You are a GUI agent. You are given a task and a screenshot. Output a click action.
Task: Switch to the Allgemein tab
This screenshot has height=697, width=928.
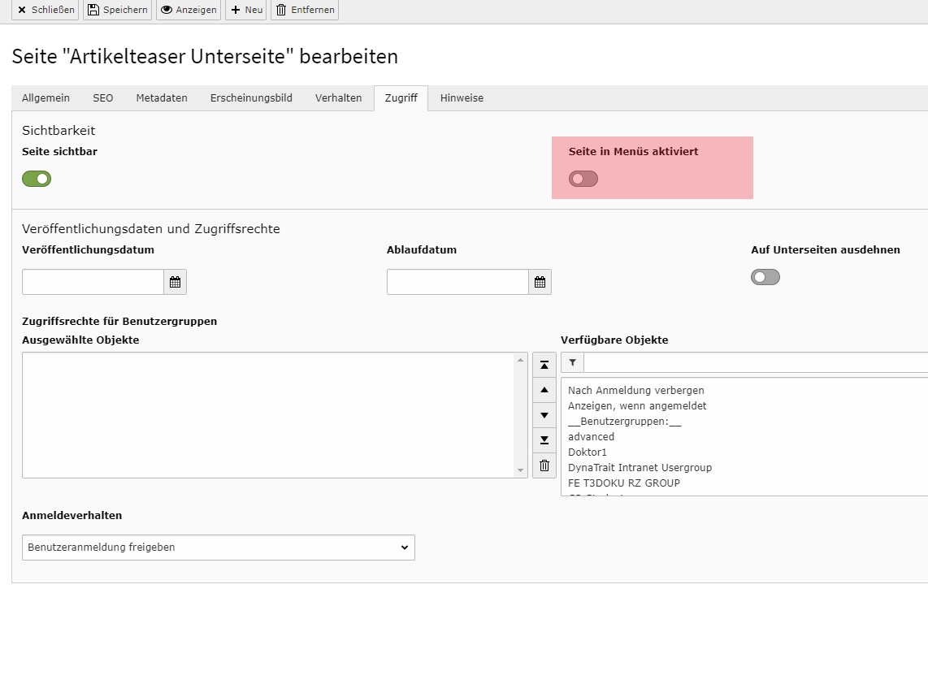tap(46, 98)
